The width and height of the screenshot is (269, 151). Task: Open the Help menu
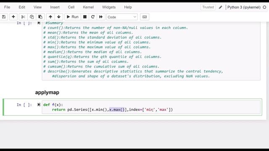pos(128,7)
